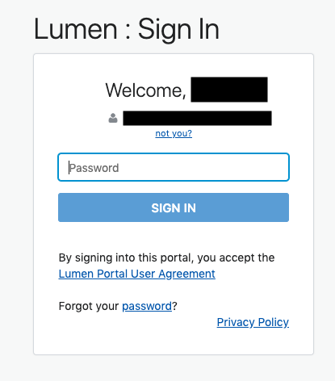Screen dimensions: 335x381
Task: Follow the "not you?" link
Action: pyautogui.click(x=174, y=133)
